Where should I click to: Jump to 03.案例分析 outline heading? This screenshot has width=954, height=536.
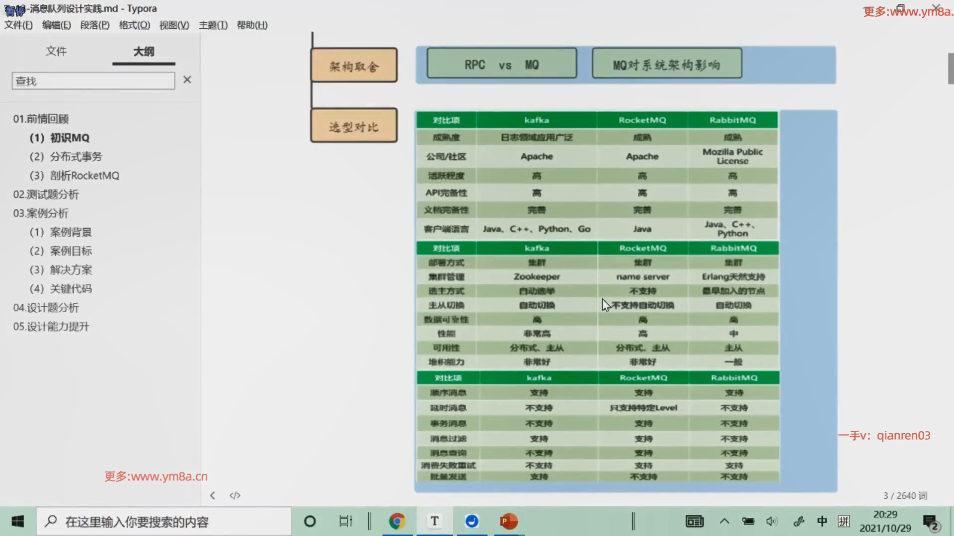pyautogui.click(x=41, y=213)
